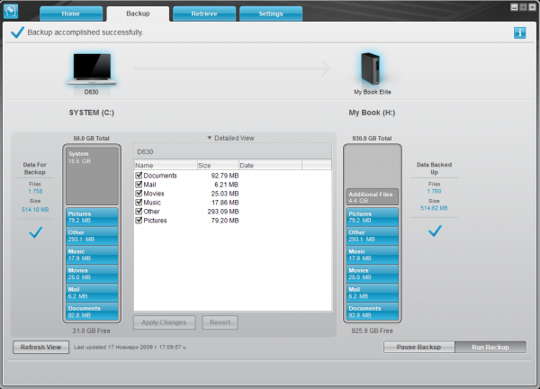Sort list by Name column header
The image size is (540, 389).
tap(166, 166)
